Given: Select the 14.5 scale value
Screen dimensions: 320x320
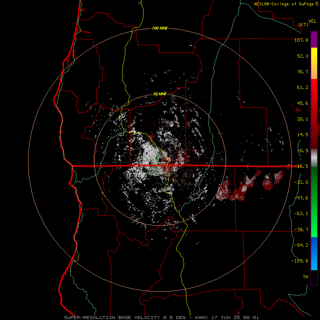Looking at the screenshot, I should pos(303,135).
